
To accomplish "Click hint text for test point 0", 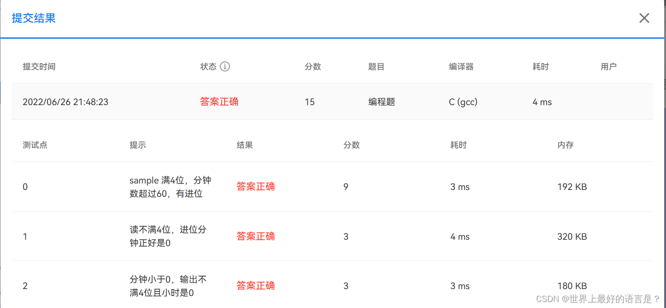I will click(x=171, y=187).
